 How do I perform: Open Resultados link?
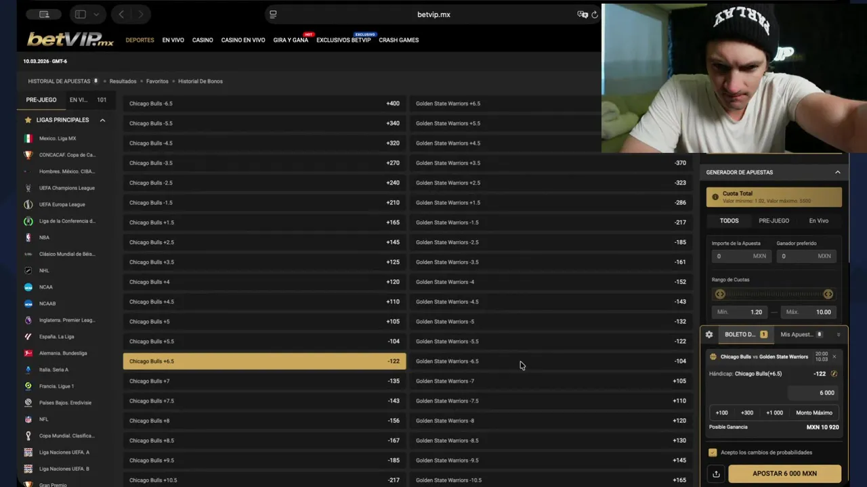pyautogui.click(x=123, y=81)
